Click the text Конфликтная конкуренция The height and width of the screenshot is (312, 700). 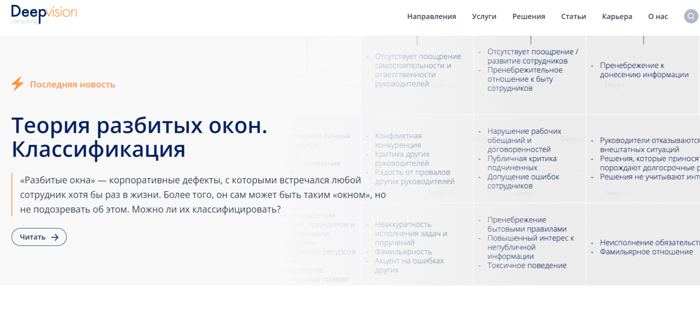[x=398, y=140]
